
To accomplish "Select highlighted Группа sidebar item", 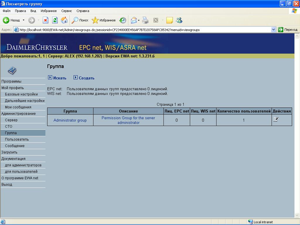I will [23, 133].
